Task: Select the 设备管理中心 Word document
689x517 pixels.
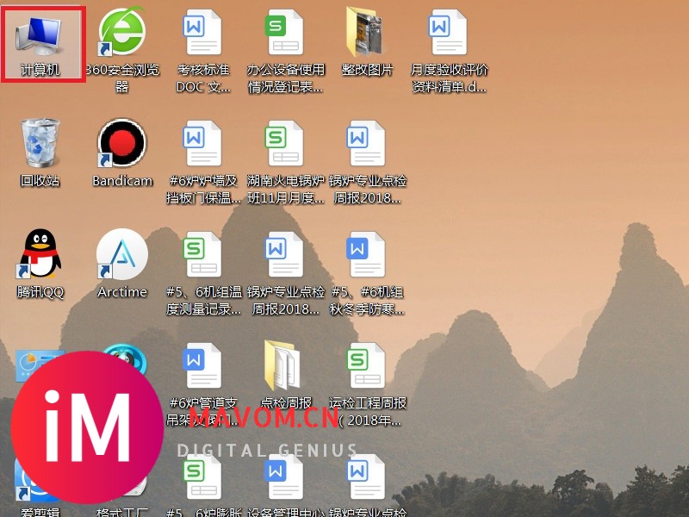Action: click(285, 478)
